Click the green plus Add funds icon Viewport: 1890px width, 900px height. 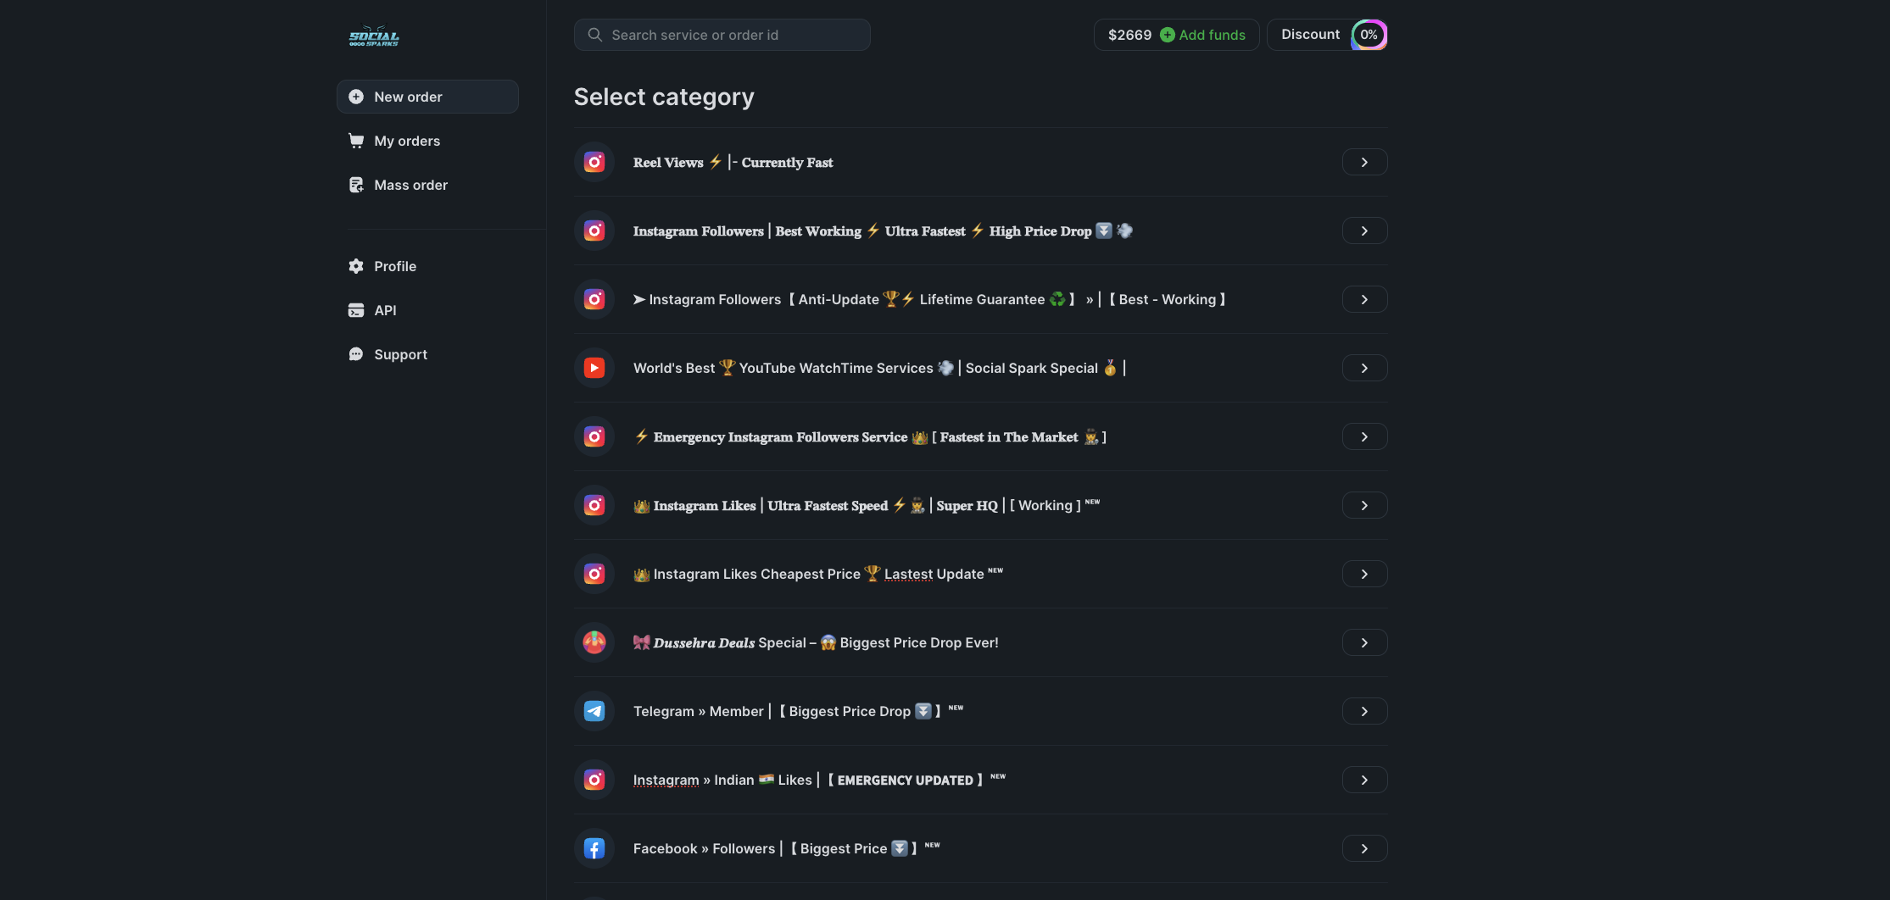(1167, 35)
